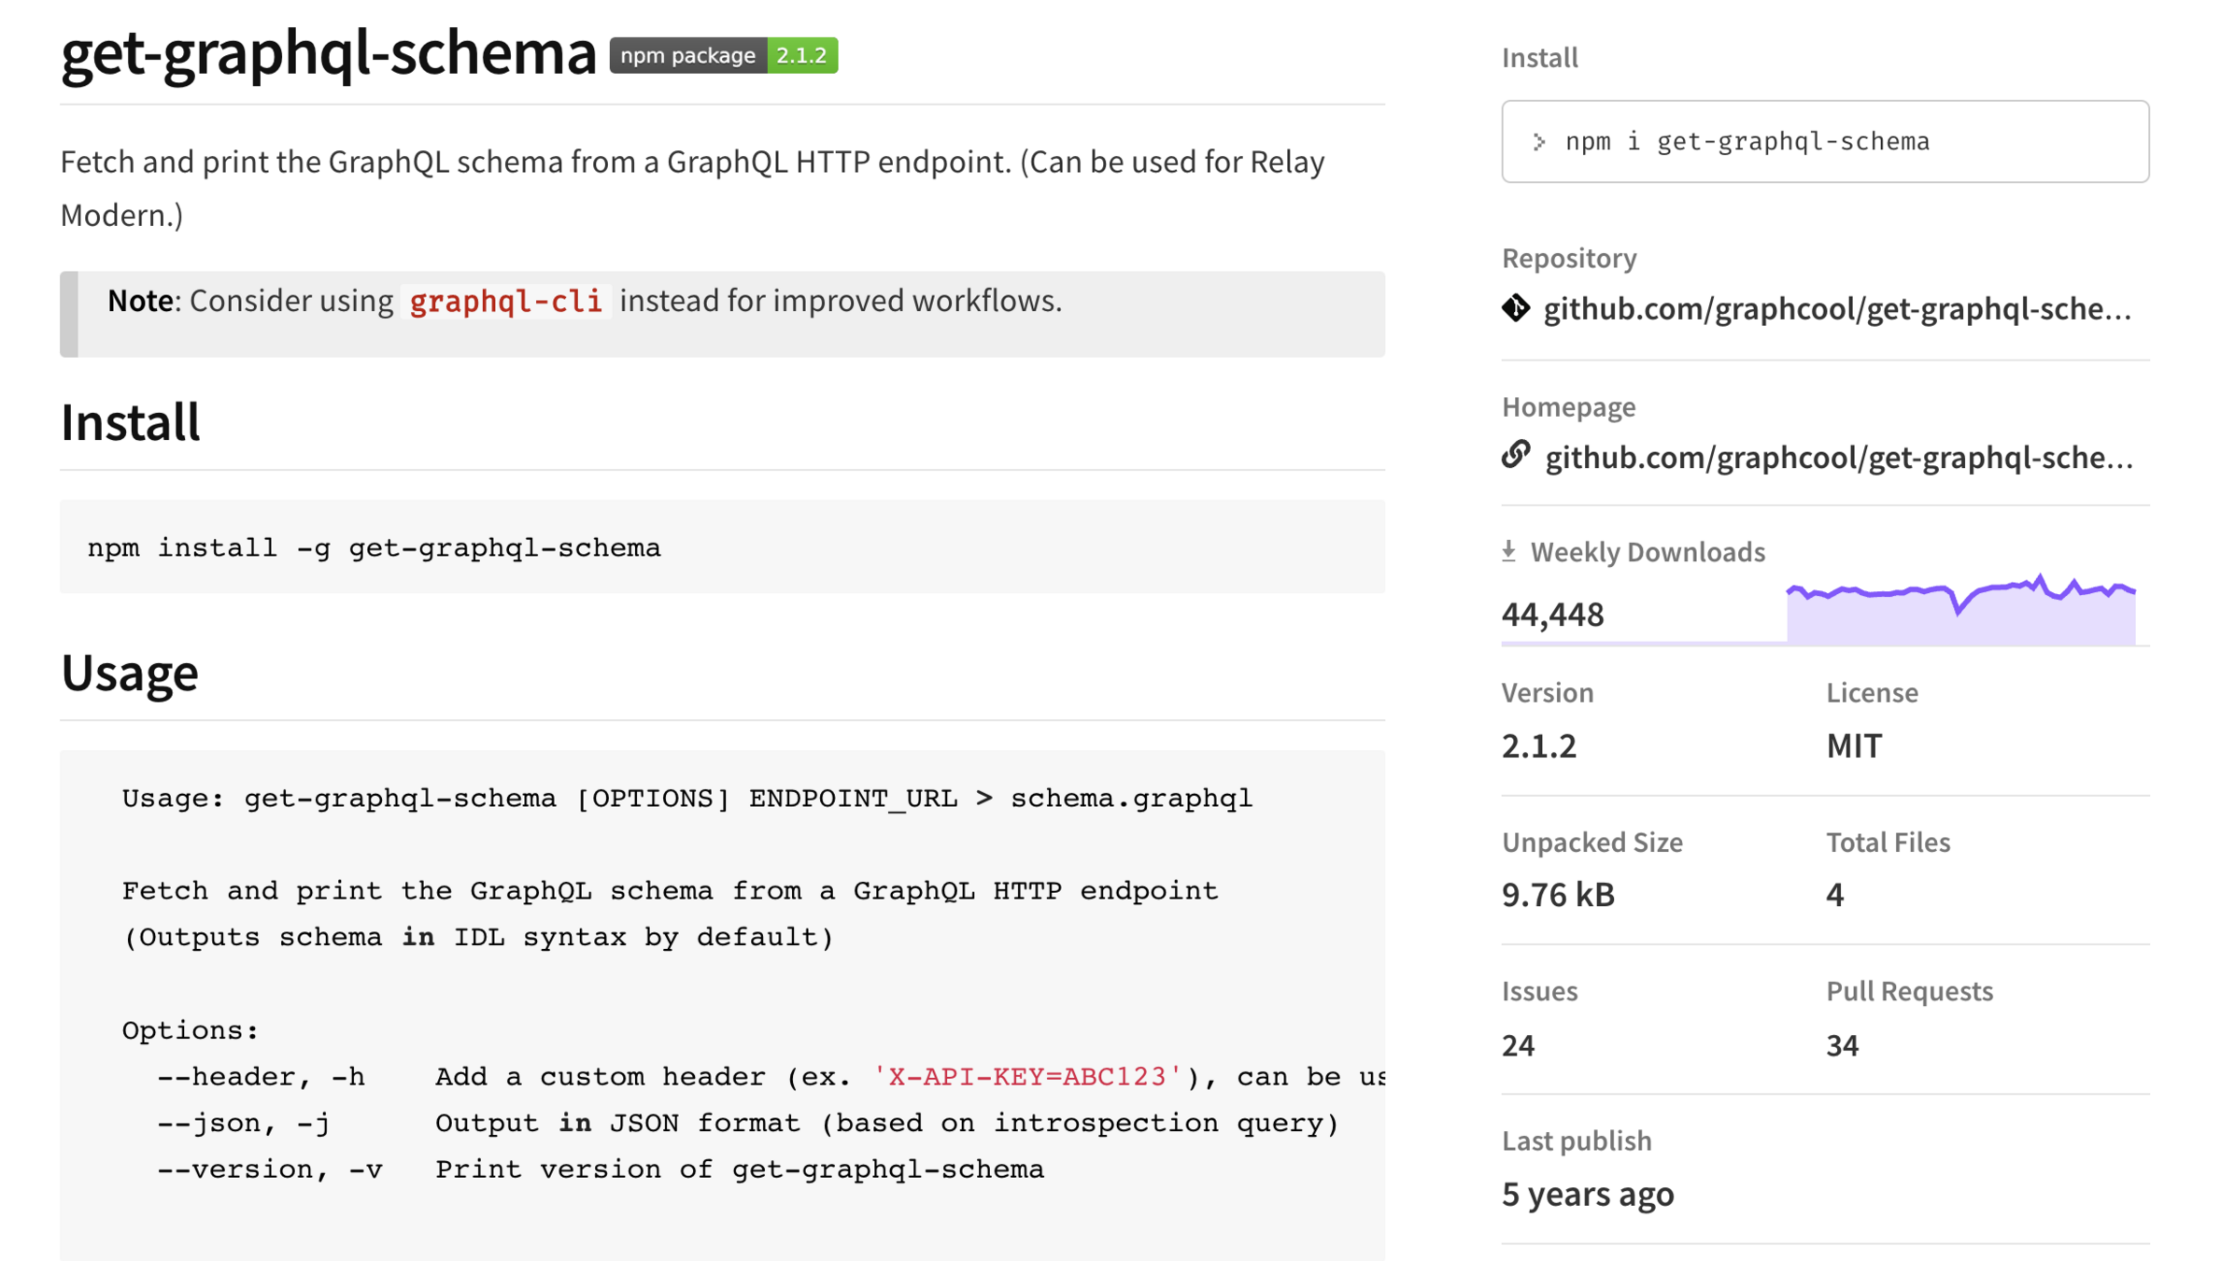Click the version number 2.1.2 in sidebar
2221x1261 pixels.
coord(1538,745)
